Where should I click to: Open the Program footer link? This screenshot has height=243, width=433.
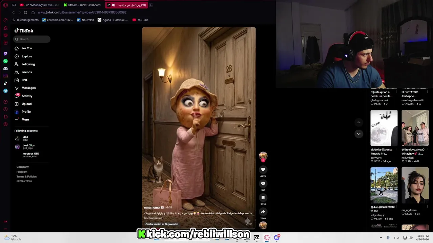click(22, 172)
